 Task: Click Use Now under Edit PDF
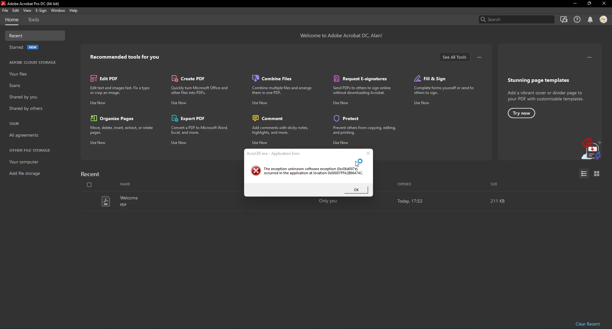(98, 103)
